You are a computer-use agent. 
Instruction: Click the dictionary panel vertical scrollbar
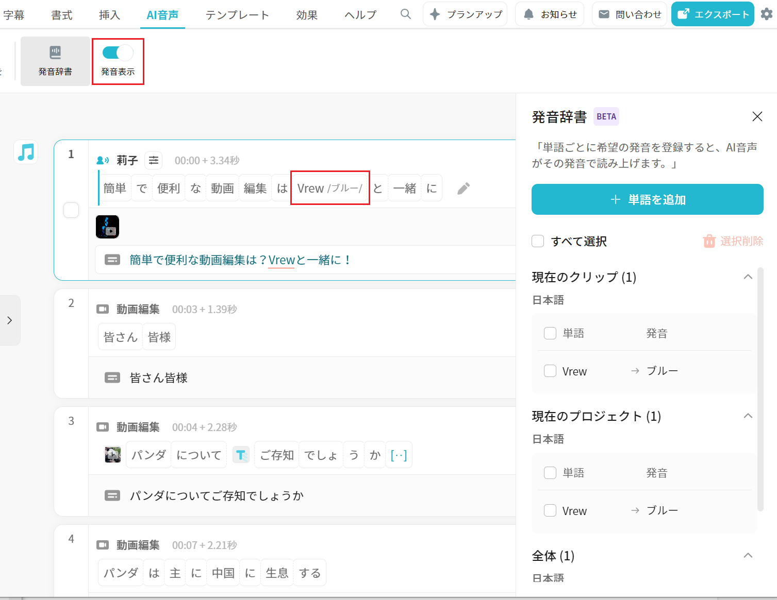click(x=760, y=389)
